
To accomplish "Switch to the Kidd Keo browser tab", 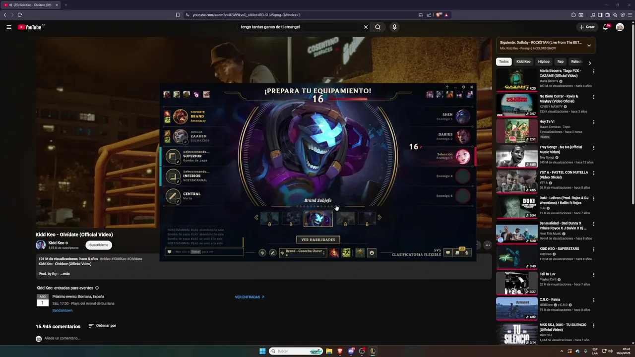I will 31,5.
